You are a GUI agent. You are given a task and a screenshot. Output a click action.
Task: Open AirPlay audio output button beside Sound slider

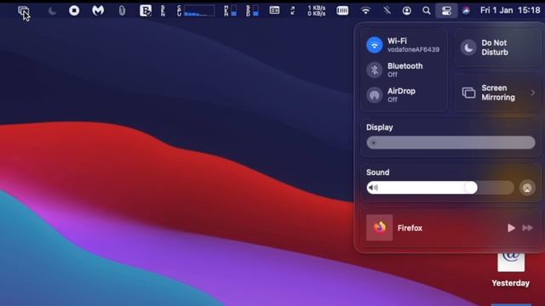click(x=527, y=188)
